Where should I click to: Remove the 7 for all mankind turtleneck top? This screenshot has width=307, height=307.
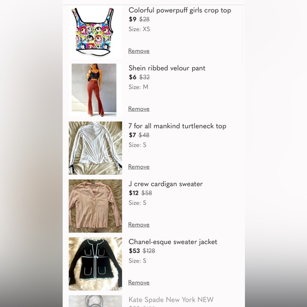tap(139, 167)
